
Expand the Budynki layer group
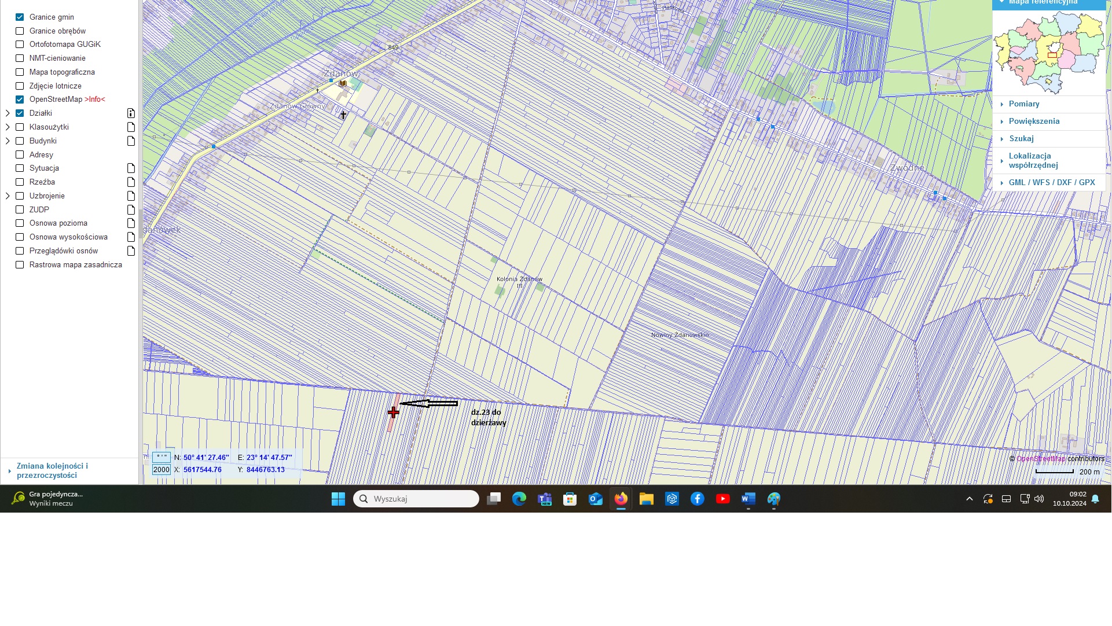8,141
